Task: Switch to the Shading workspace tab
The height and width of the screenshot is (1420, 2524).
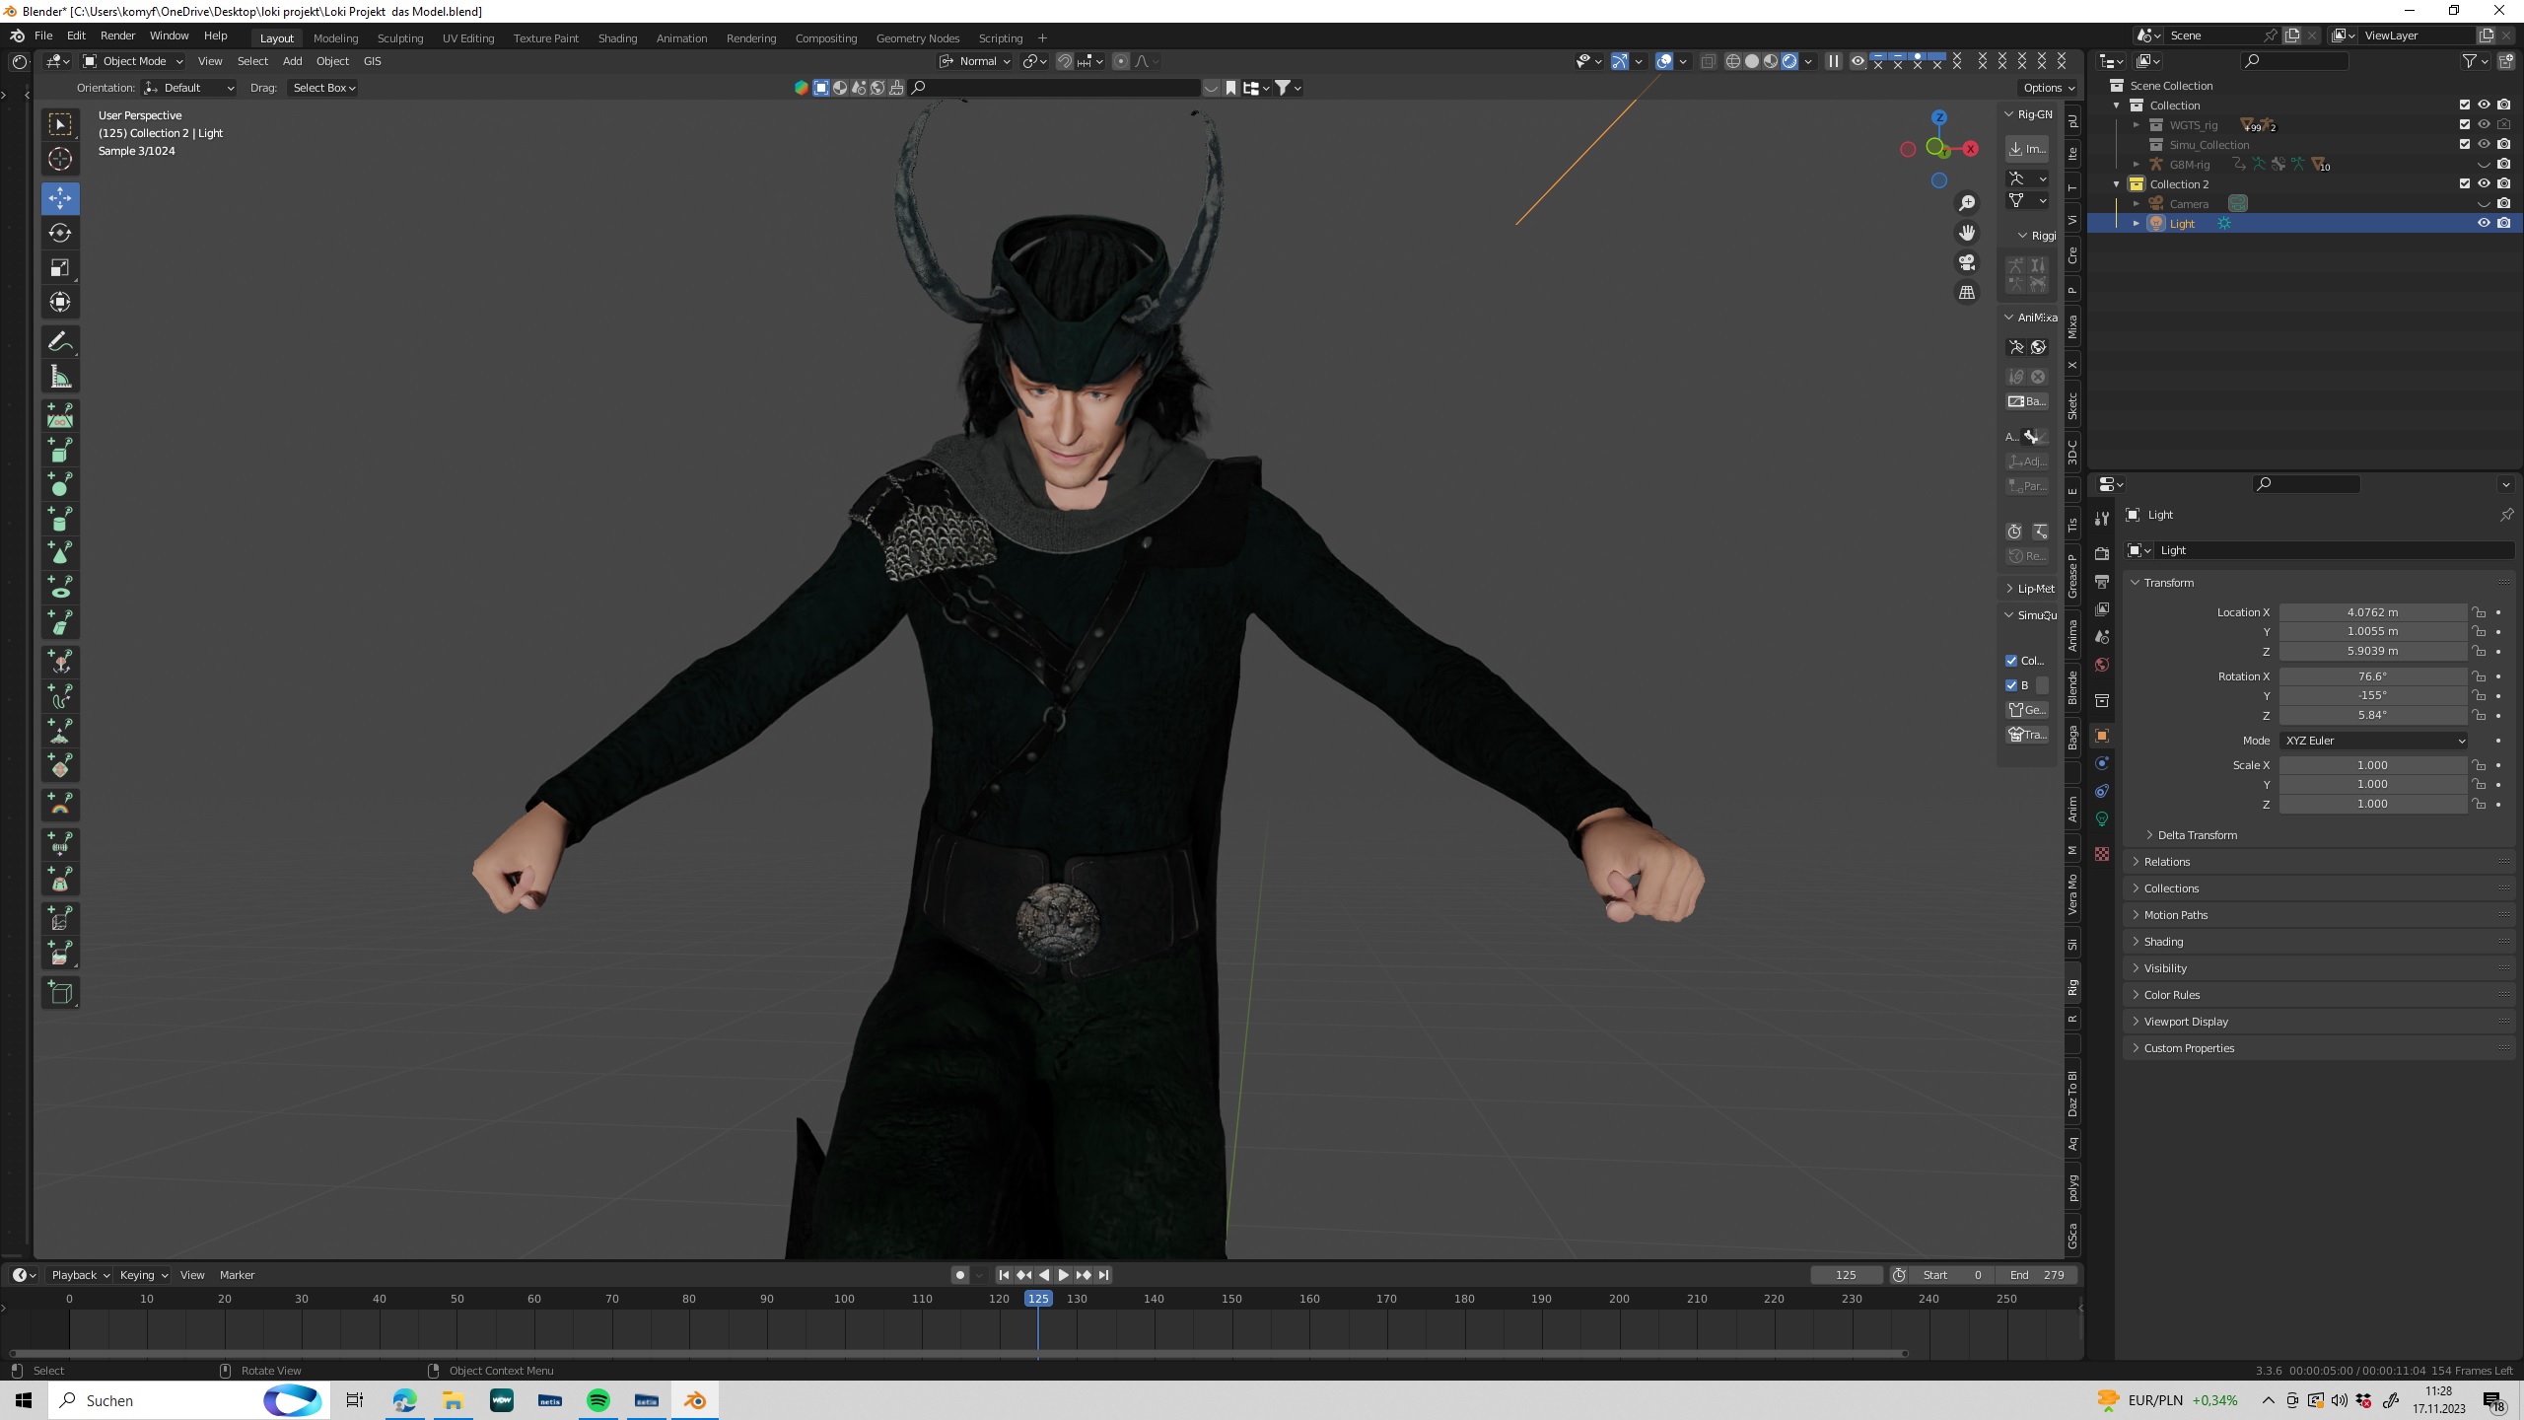Action: coord(617,38)
